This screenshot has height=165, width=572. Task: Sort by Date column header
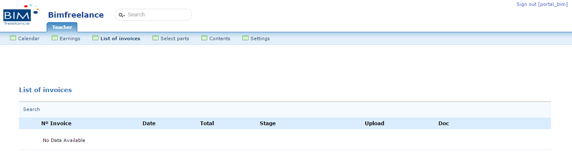(149, 124)
